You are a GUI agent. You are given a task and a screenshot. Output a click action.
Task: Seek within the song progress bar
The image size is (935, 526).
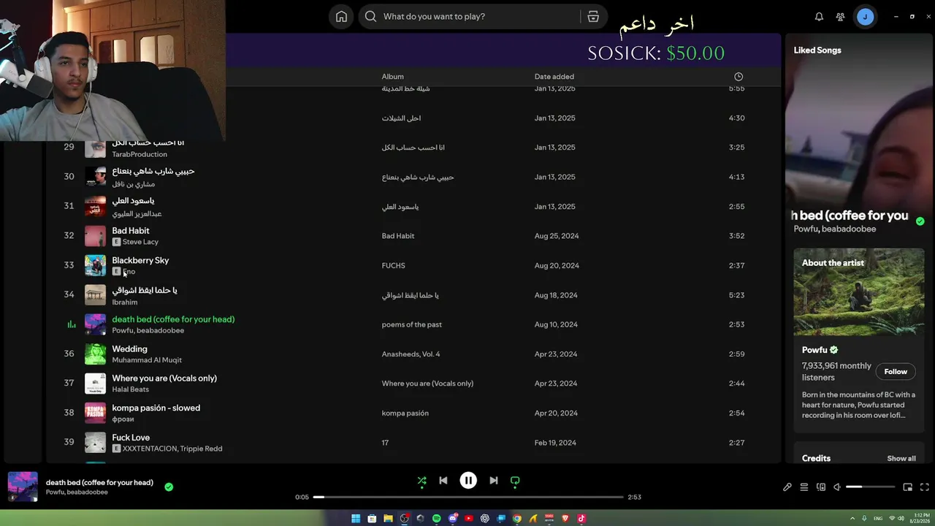pyautogui.click(x=468, y=497)
